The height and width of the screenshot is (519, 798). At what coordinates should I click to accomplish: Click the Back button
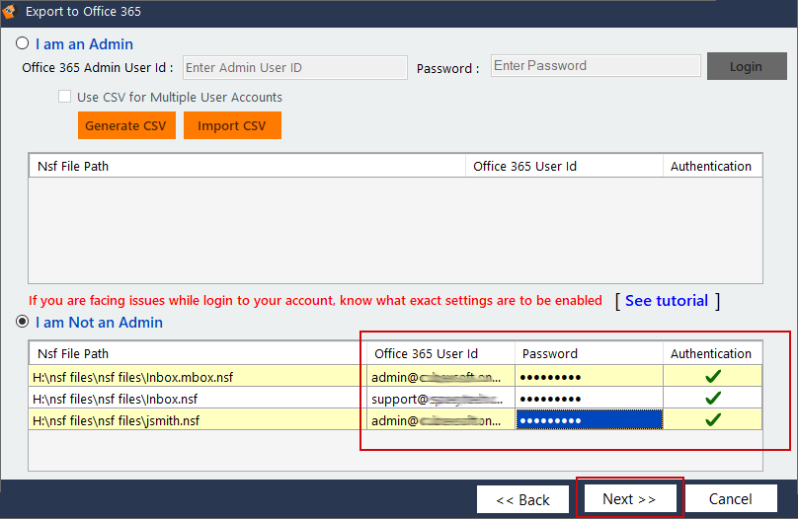point(522,499)
